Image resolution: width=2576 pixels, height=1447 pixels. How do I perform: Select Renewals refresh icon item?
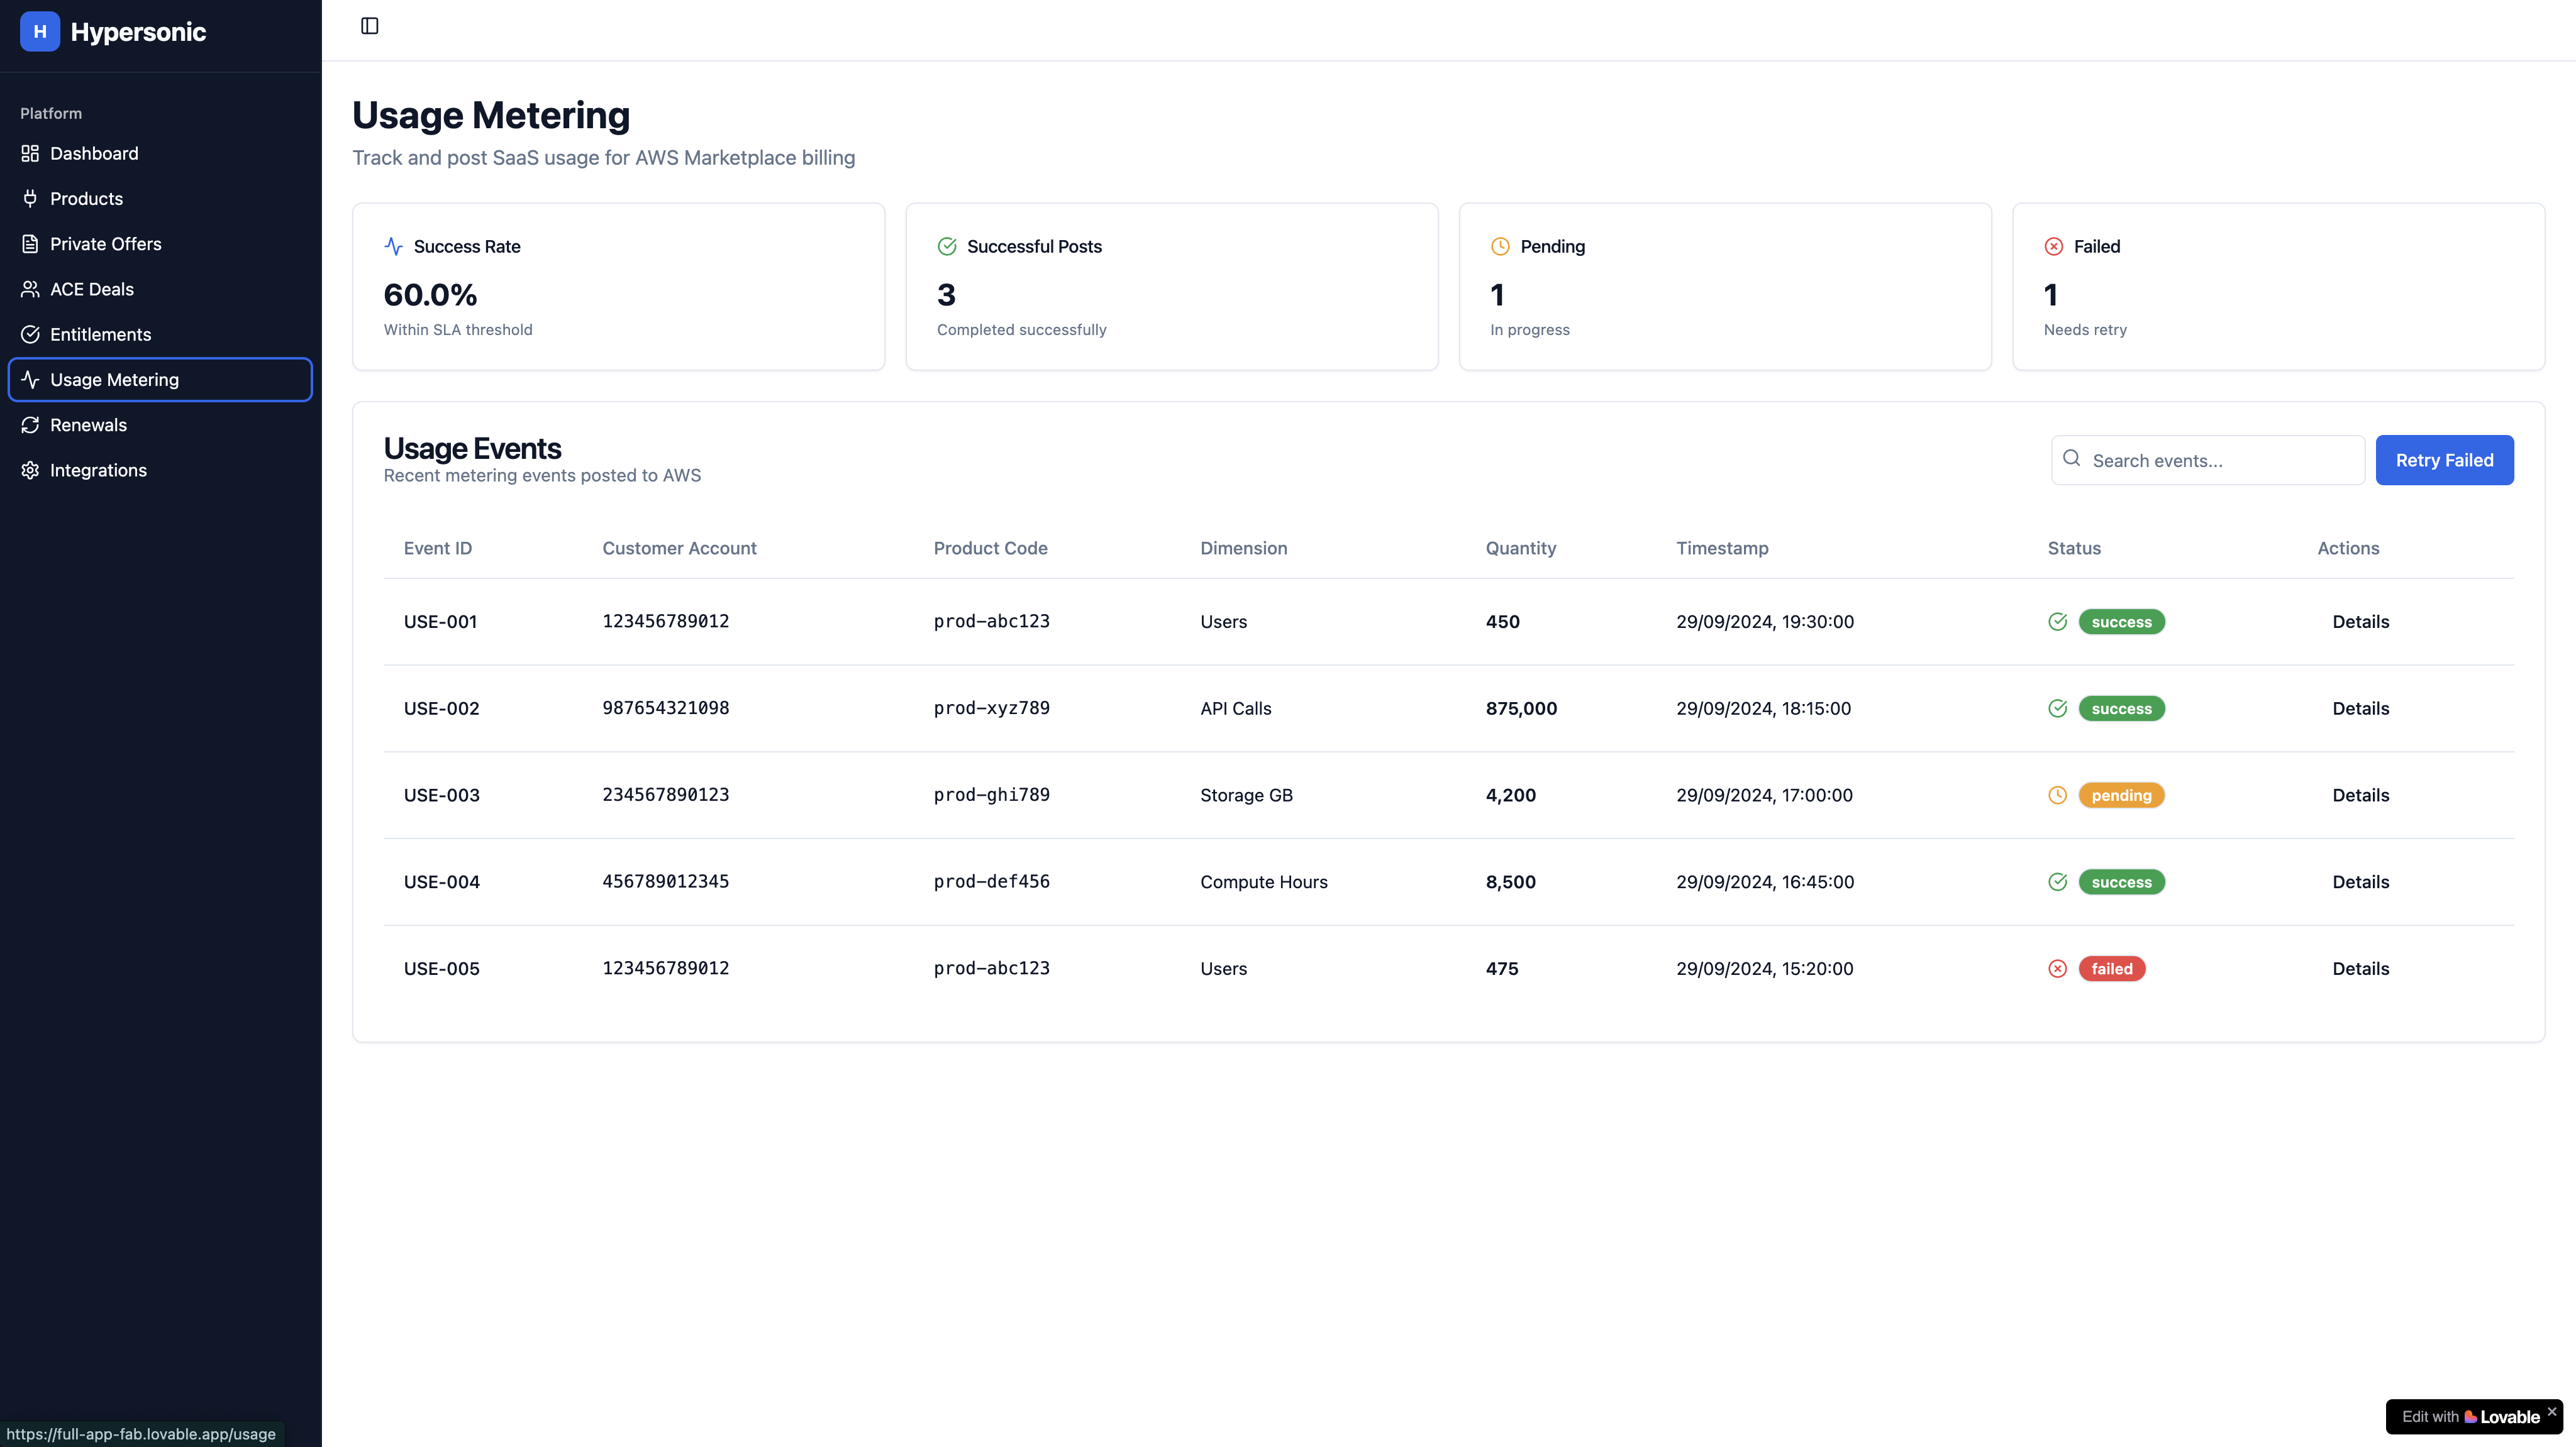coord(30,425)
